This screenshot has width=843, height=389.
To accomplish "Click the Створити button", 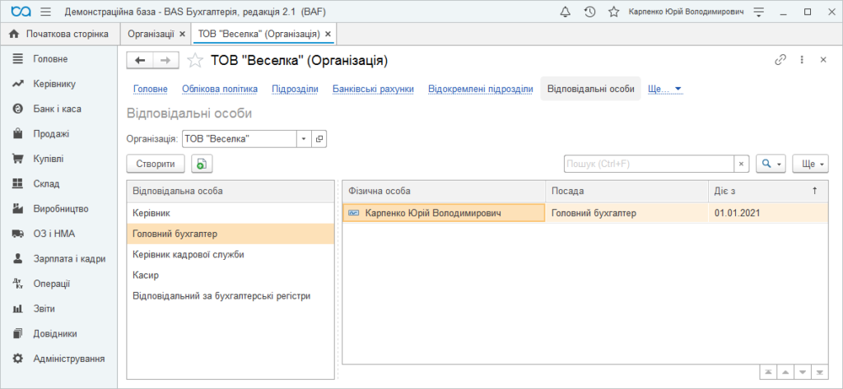I will click(156, 164).
